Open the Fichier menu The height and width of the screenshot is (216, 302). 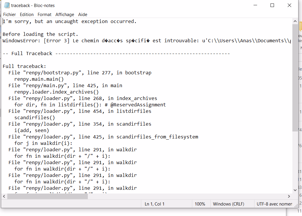[x=10, y=15]
